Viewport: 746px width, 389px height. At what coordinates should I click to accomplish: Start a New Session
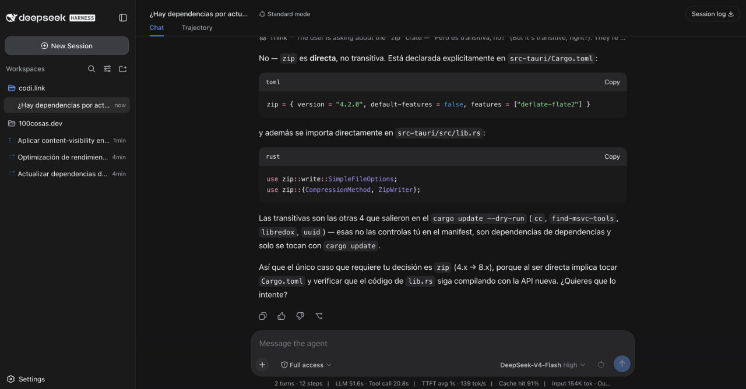pos(67,46)
